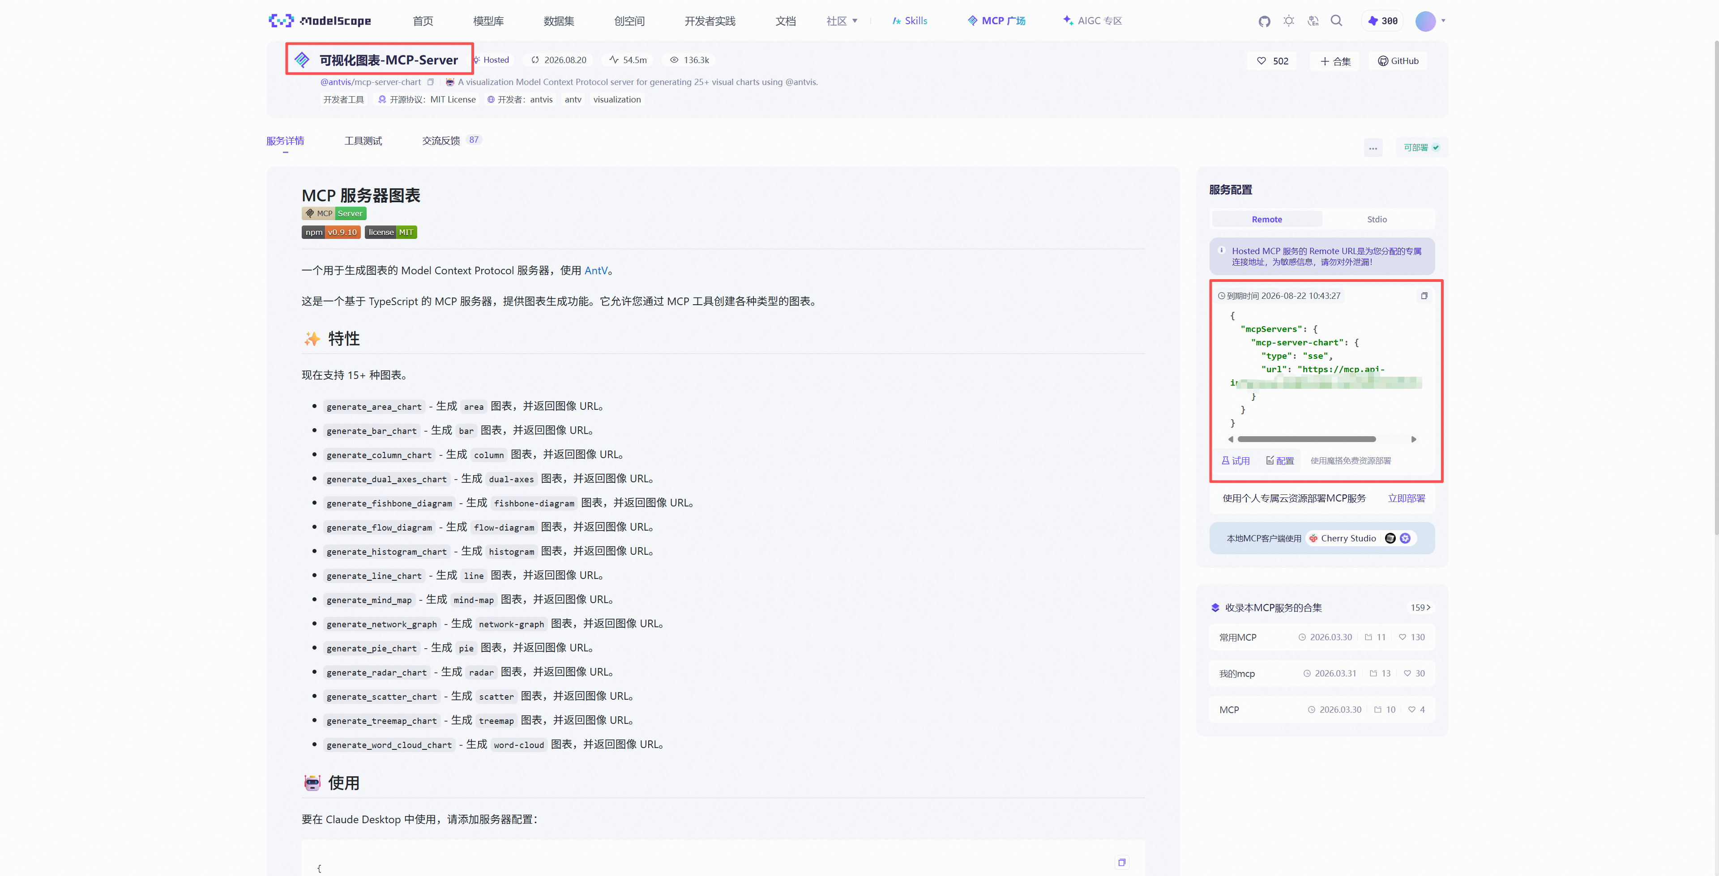Switch language with the 中/En icon
The width and height of the screenshot is (1719, 876).
[x=1313, y=21]
